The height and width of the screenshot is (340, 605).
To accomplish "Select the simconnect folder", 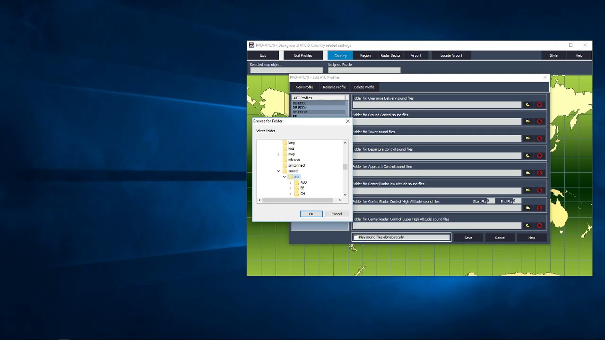I will (297, 165).
